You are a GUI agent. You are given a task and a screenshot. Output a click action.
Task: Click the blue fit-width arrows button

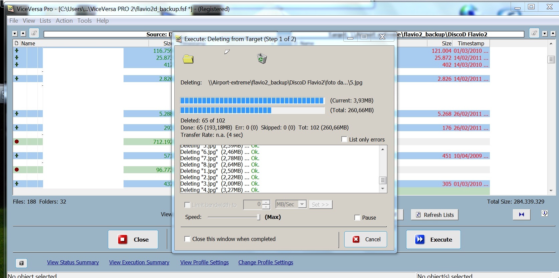pos(522,215)
